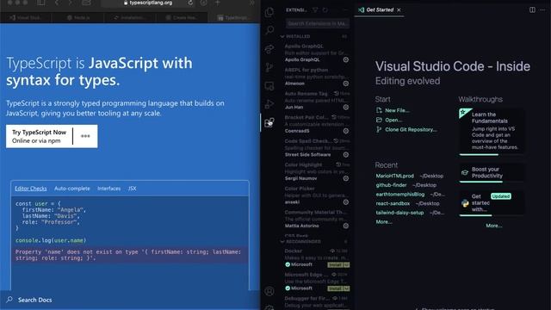
Task: Switch to the Visual Studio Safari tab
Action: [x=26, y=17]
